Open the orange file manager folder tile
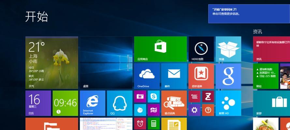 [52, 124]
